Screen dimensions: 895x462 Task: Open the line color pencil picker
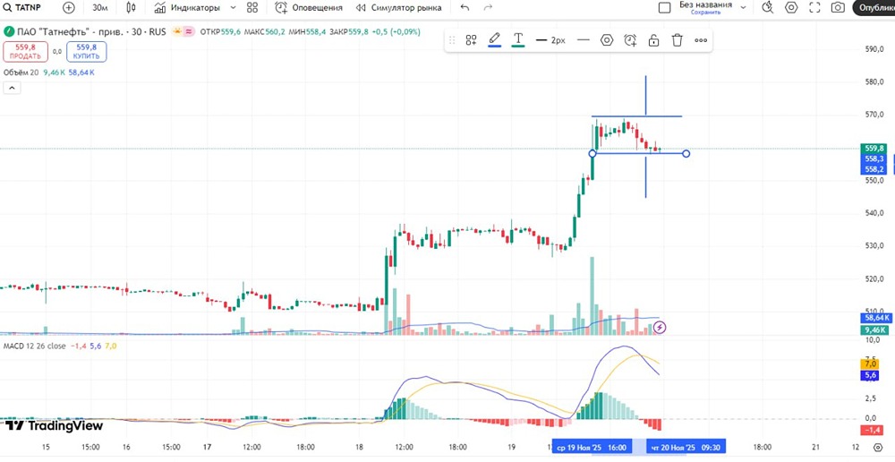pos(494,39)
